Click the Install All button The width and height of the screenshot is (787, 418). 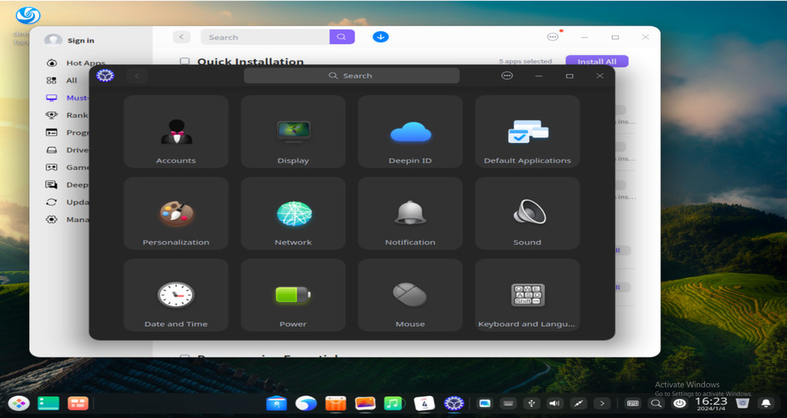tap(597, 61)
